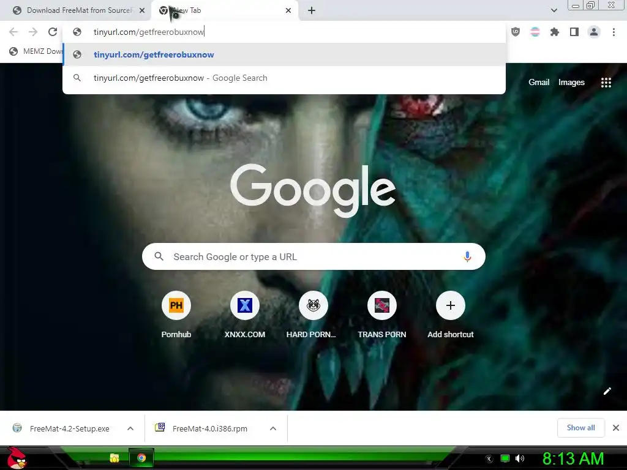Click Show all downloads button
Screen dimensions: 627x470
[x=580, y=428]
